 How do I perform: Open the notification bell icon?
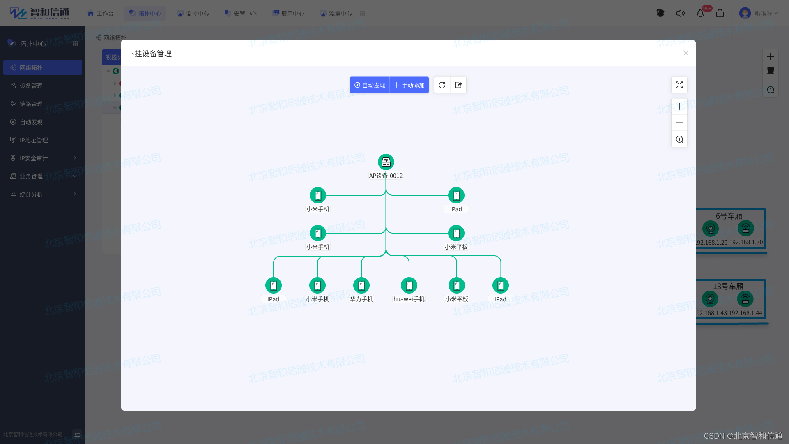click(x=700, y=14)
